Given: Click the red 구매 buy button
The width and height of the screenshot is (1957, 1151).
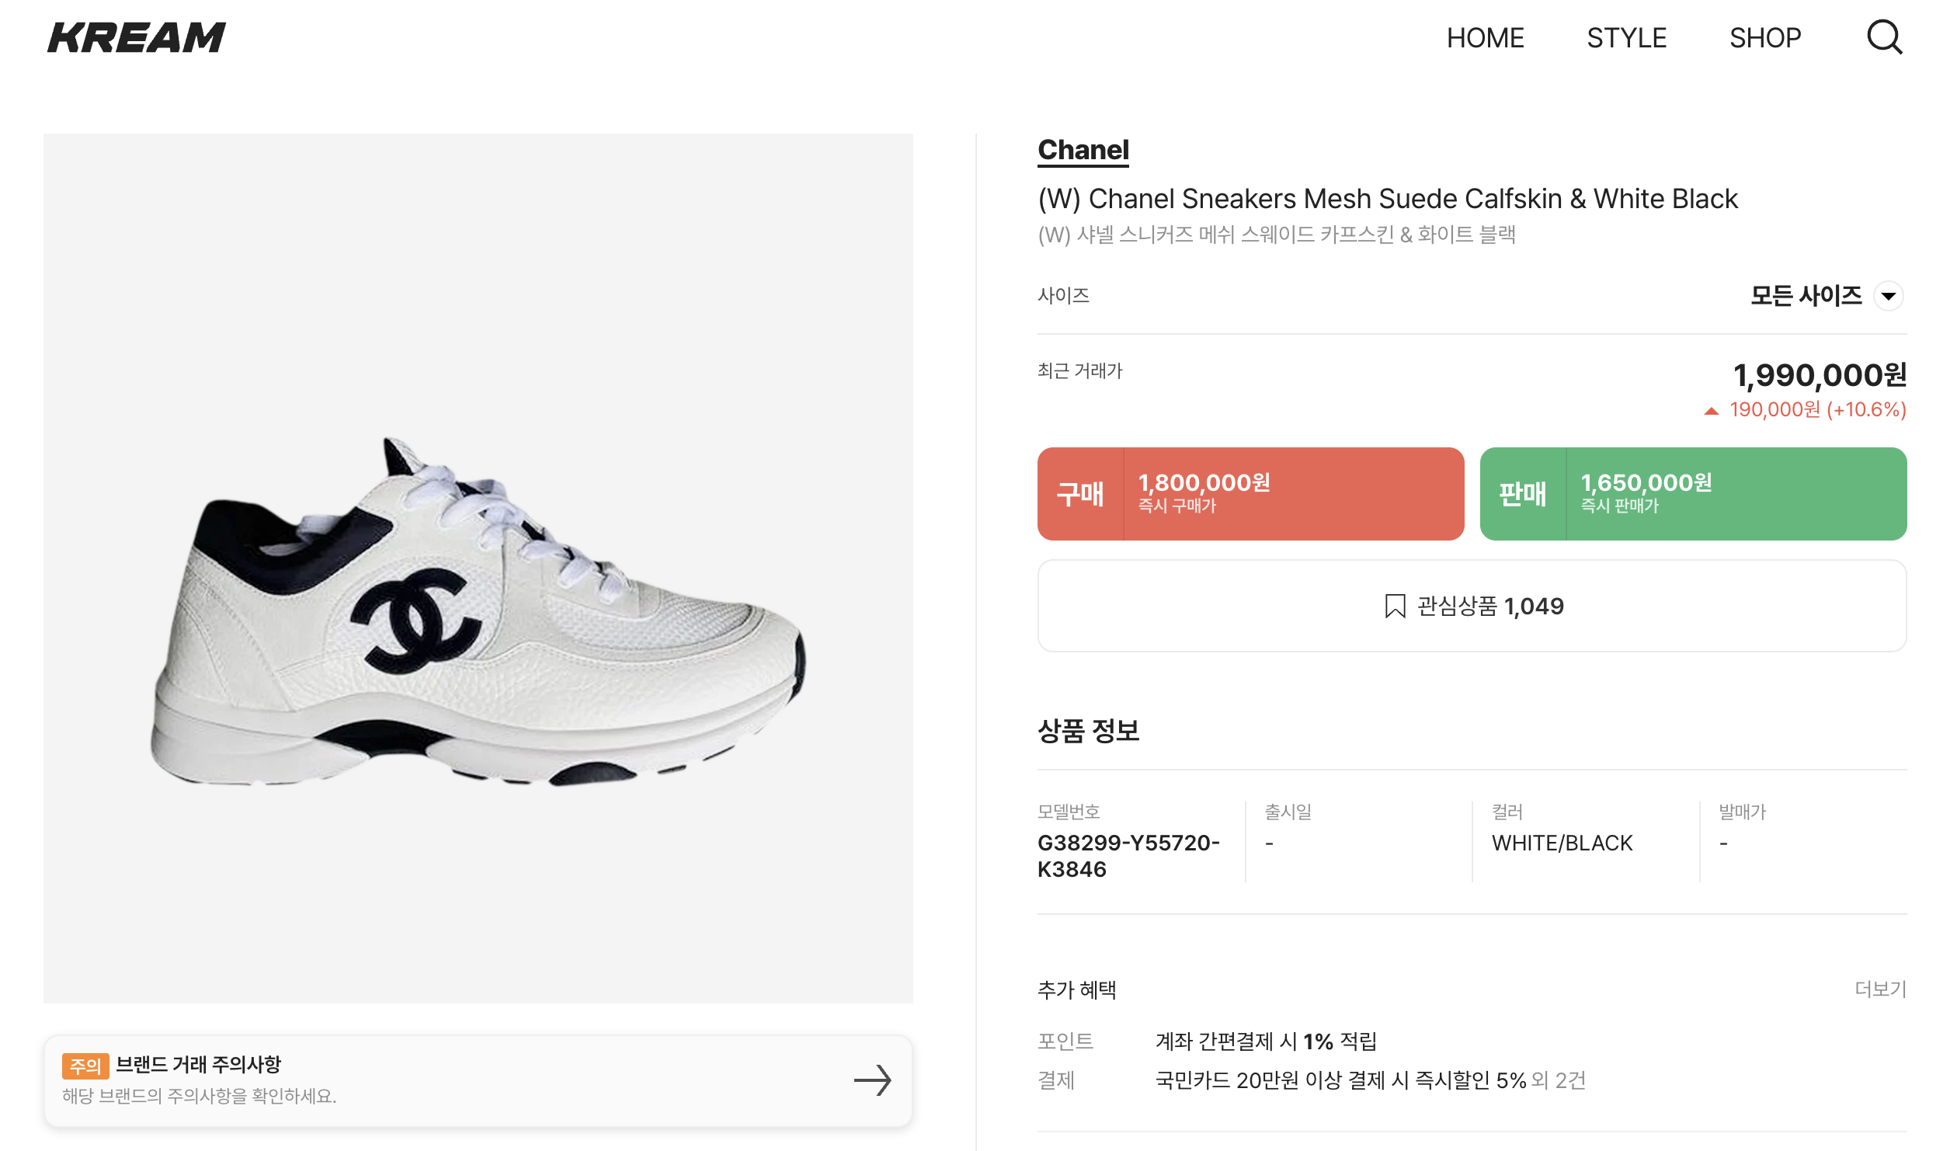Looking at the screenshot, I should pos(1250,494).
